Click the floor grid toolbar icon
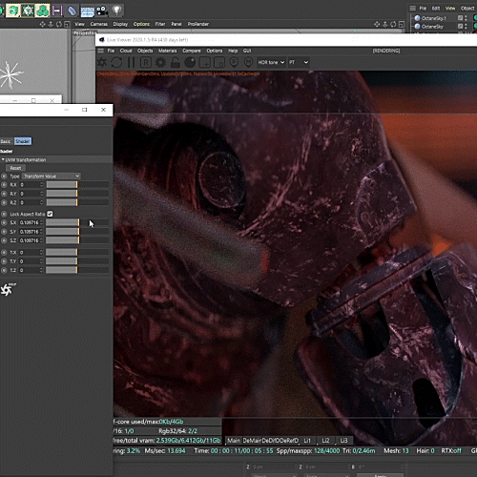This screenshot has height=477, width=477. coord(87,11)
